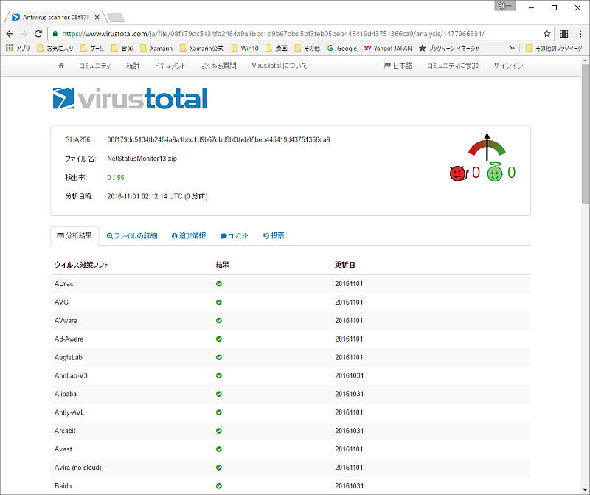Open the お気に入り bookmark folder

[55, 48]
